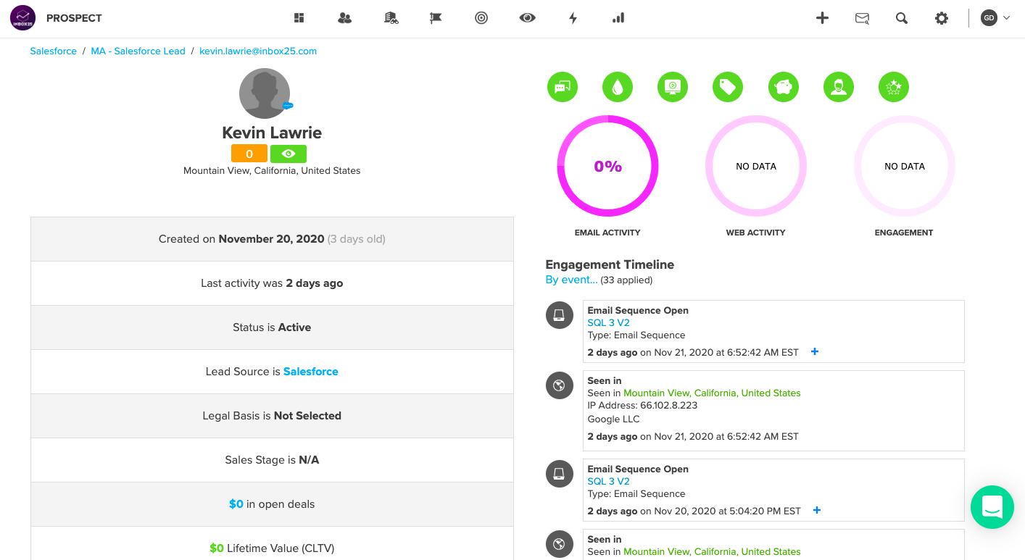Click the plus add icon
This screenshot has height=560, width=1025.
[x=822, y=18]
